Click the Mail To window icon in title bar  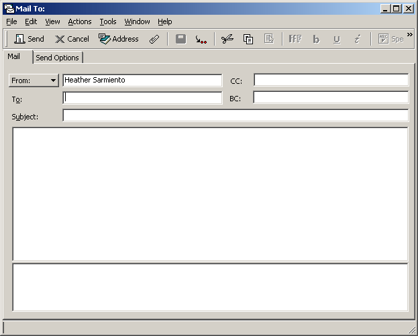coord(9,9)
